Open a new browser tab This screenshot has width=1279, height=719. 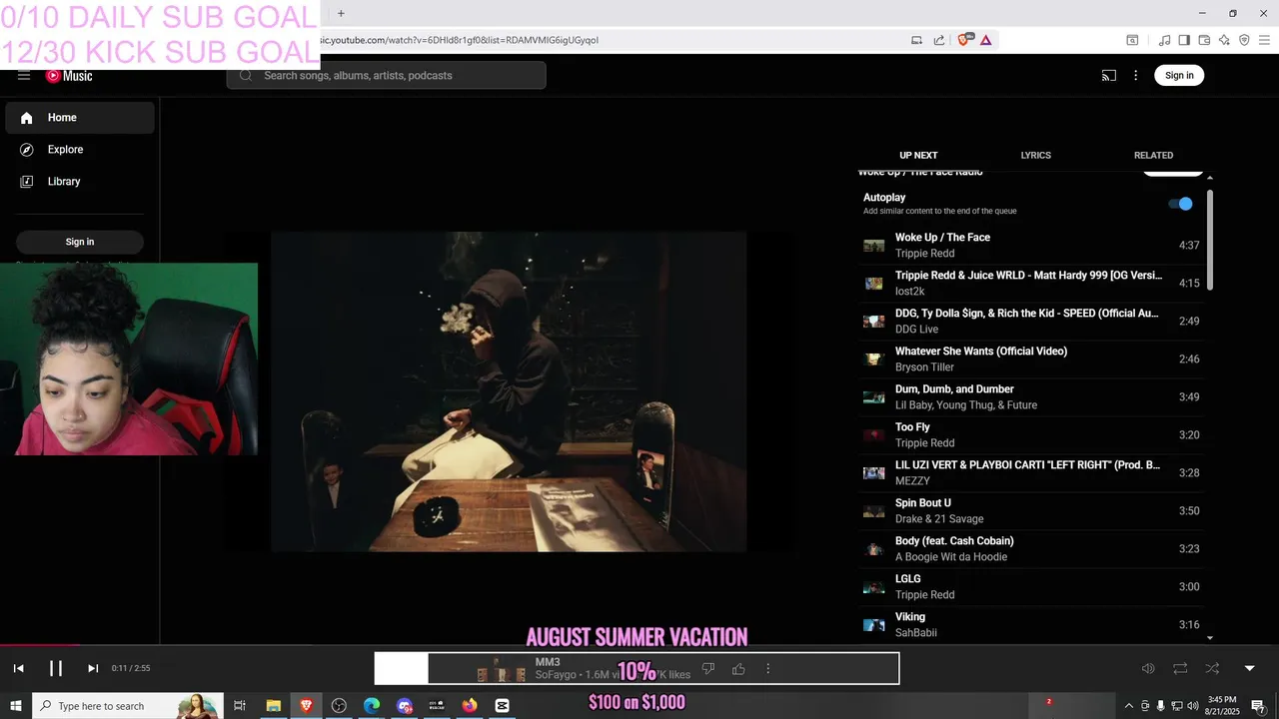(341, 13)
